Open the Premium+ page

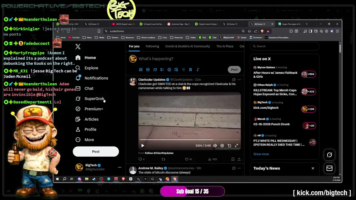click(x=89, y=109)
